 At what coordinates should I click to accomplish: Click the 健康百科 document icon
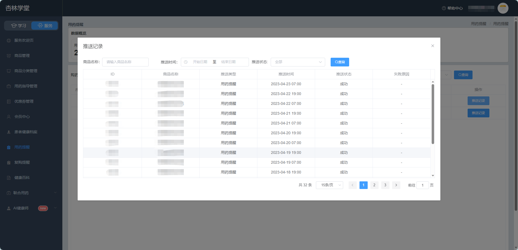coord(9,178)
